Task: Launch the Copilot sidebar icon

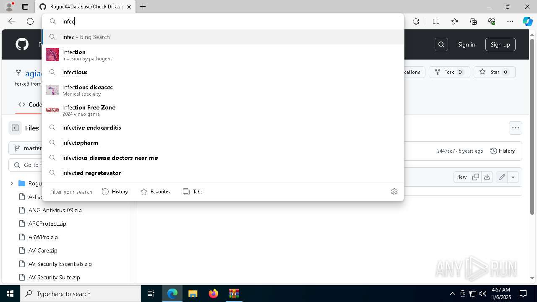Action: click(x=527, y=21)
